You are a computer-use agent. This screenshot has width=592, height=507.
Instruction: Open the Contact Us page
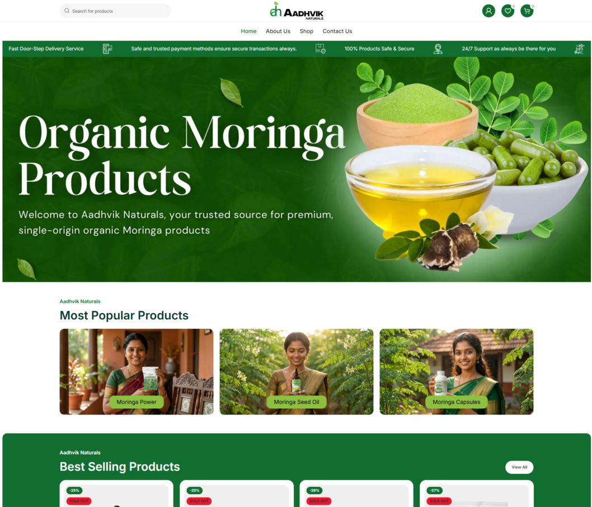337,31
